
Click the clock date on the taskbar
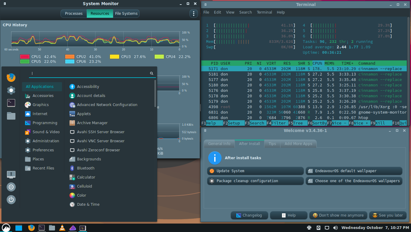[x=375, y=228]
